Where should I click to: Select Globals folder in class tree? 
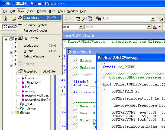pos(25,113)
